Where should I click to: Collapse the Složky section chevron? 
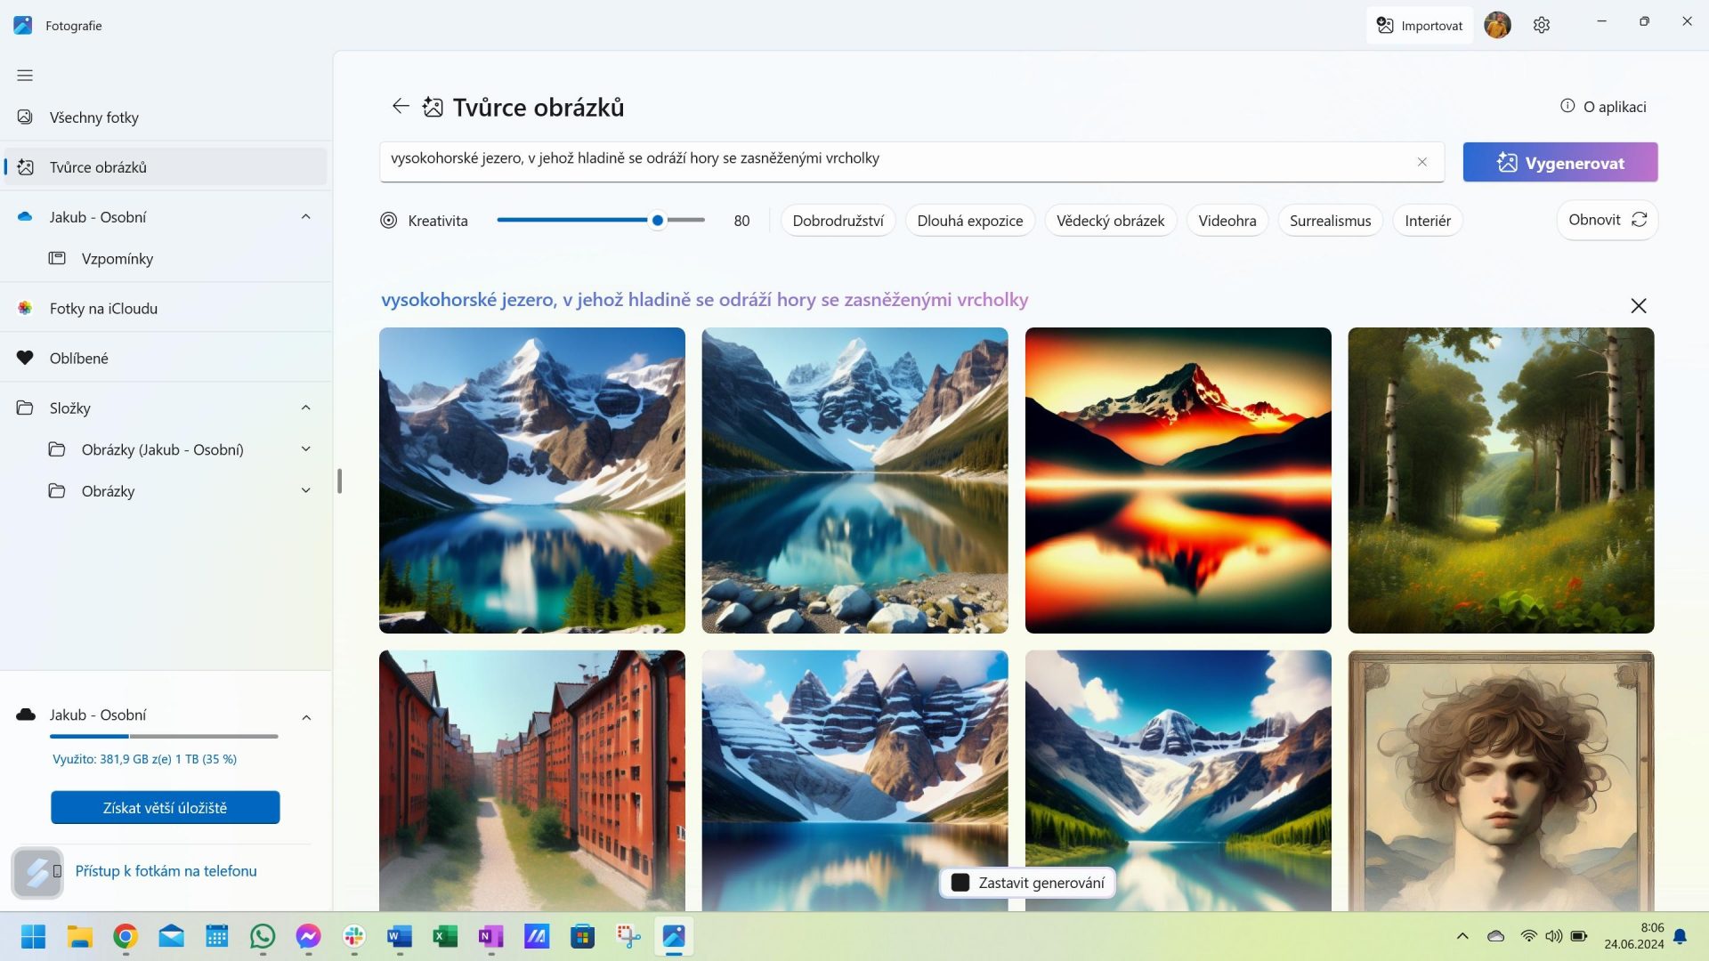click(305, 408)
